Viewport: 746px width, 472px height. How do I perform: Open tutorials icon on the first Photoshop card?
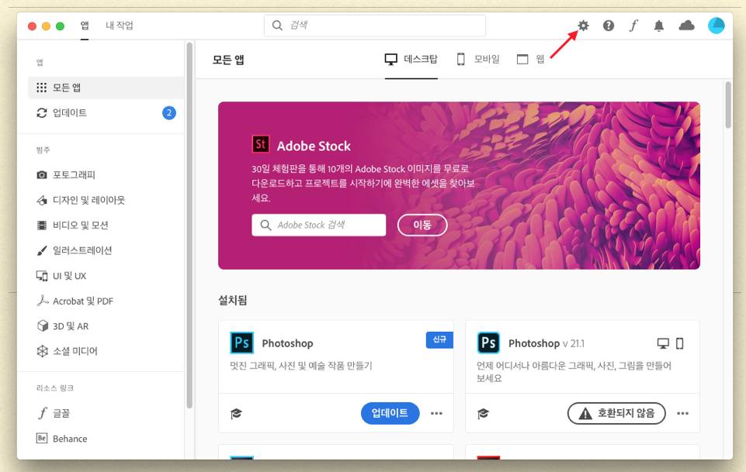click(237, 414)
